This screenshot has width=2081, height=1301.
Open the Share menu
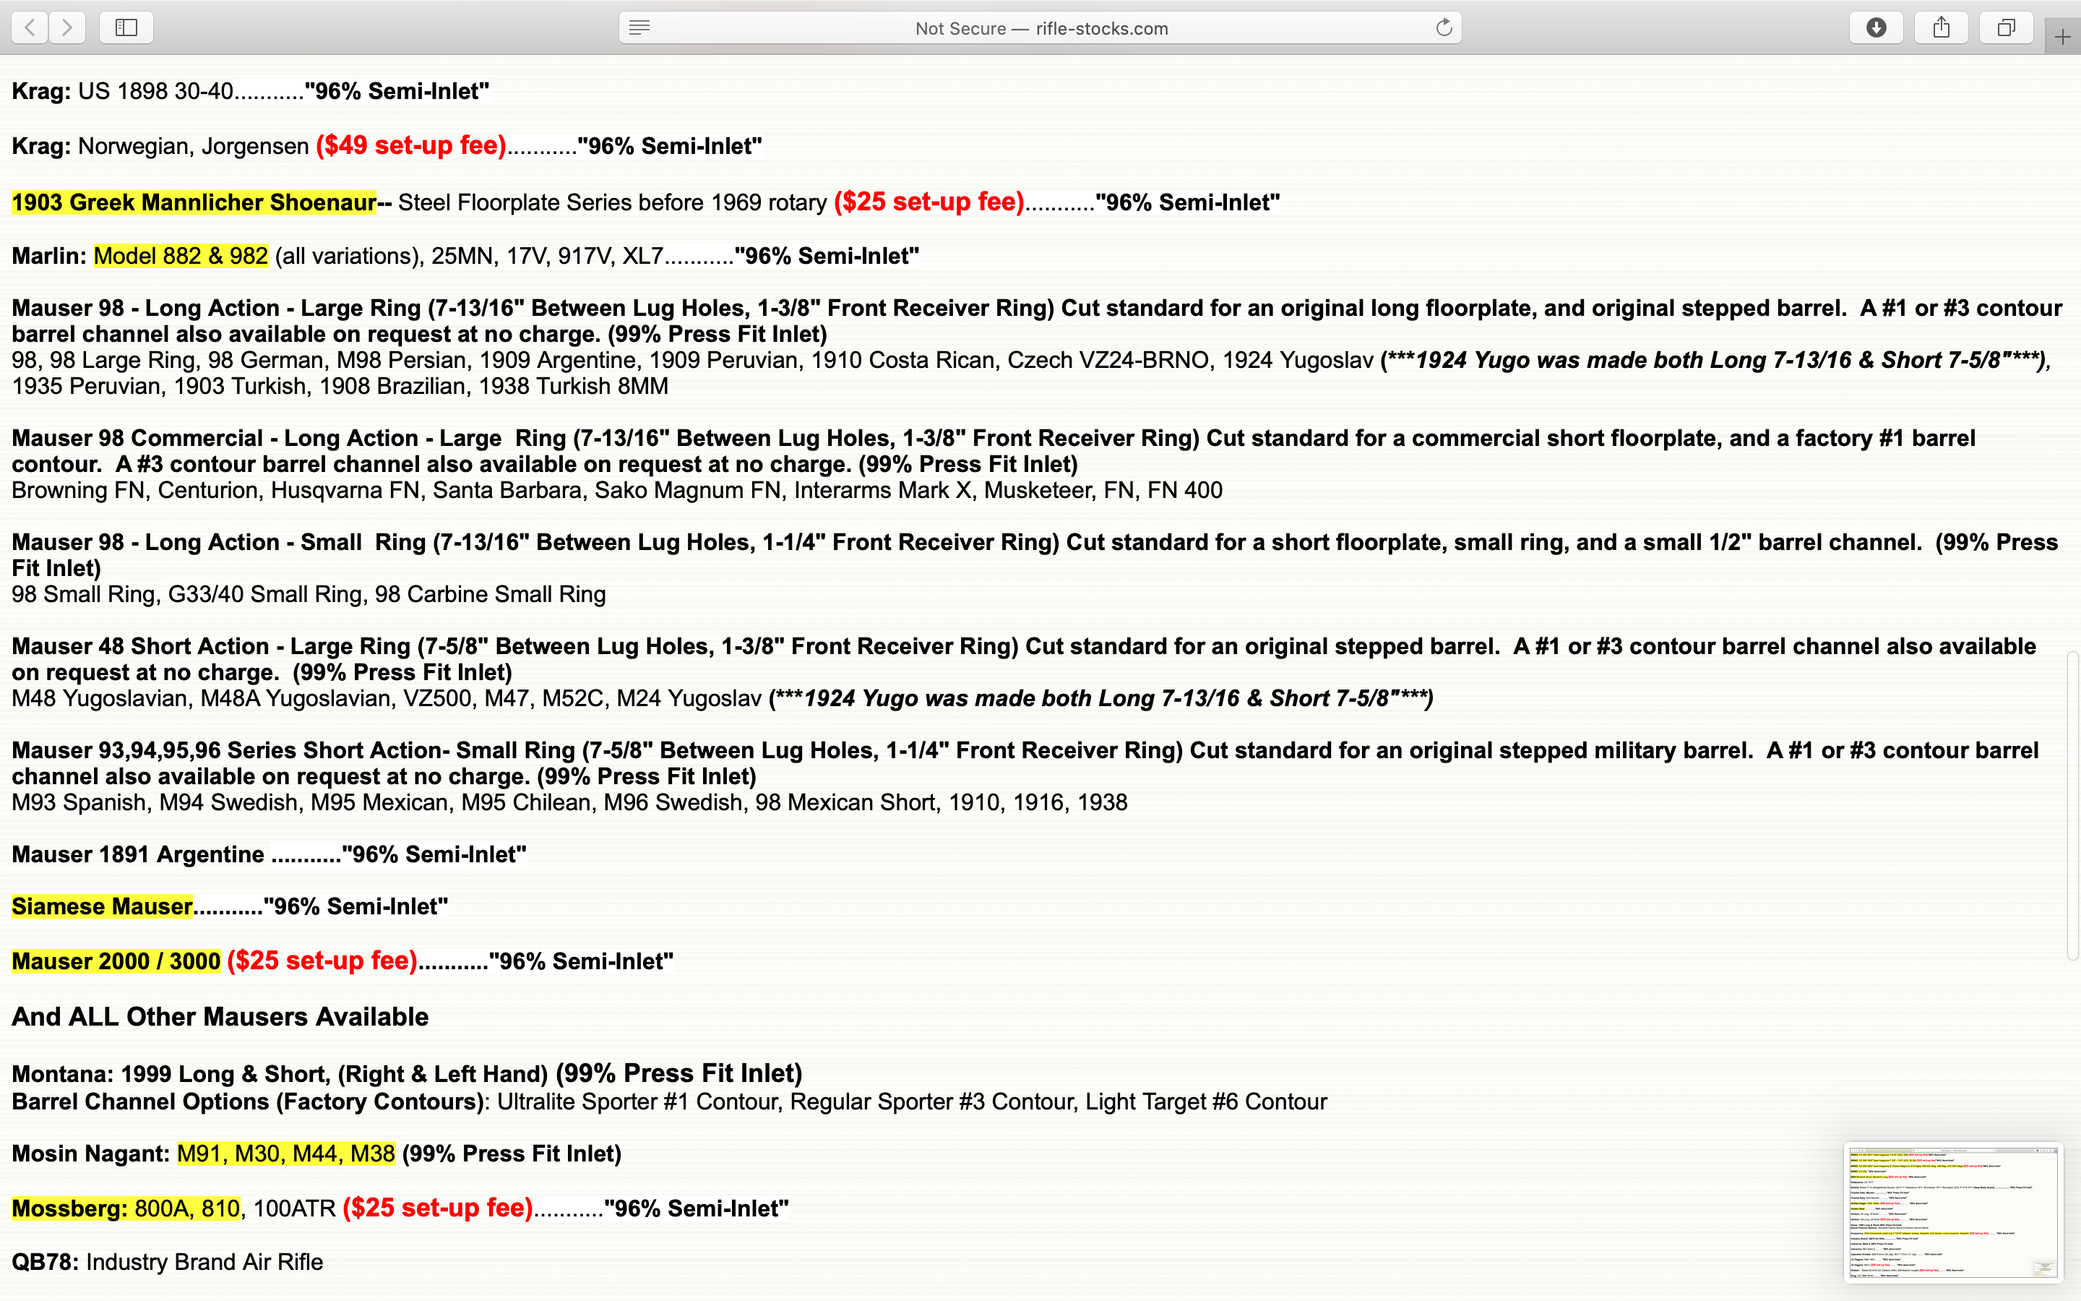(x=1942, y=27)
